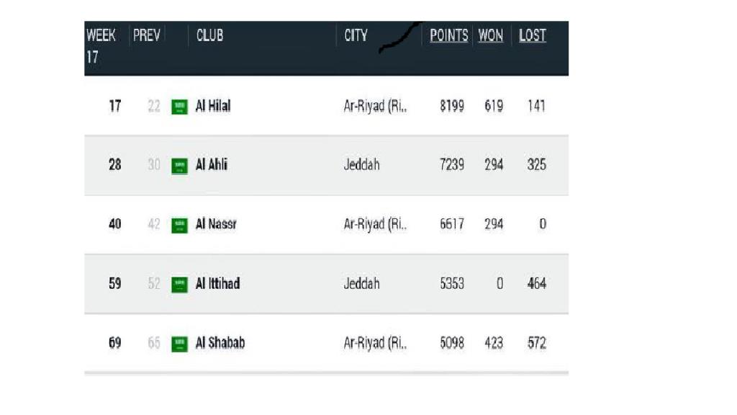Click rank 69 in the Al Shabab row
737x415 pixels.
[115, 342]
